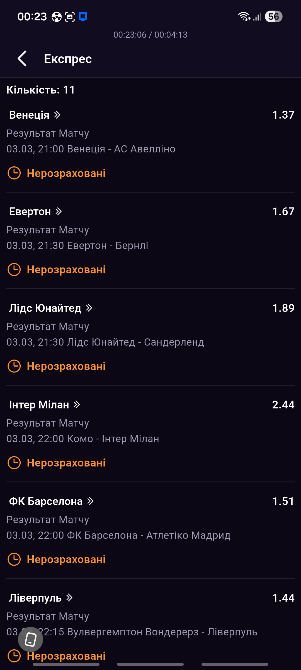Tap the clock icon under Венеція bet
This screenshot has height=670, width=301.
pyautogui.click(x=14, y=173)
